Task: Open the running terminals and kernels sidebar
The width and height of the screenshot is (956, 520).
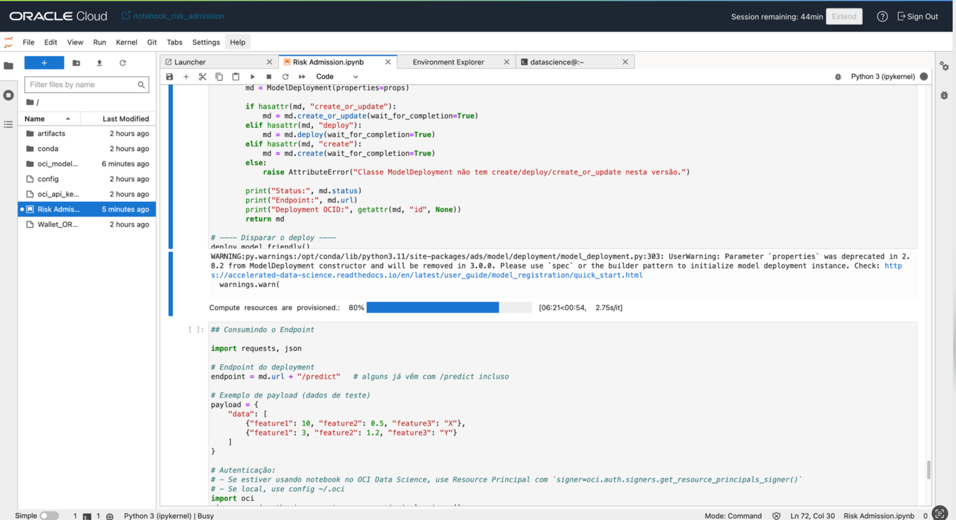Action: [x=8, y=96]
